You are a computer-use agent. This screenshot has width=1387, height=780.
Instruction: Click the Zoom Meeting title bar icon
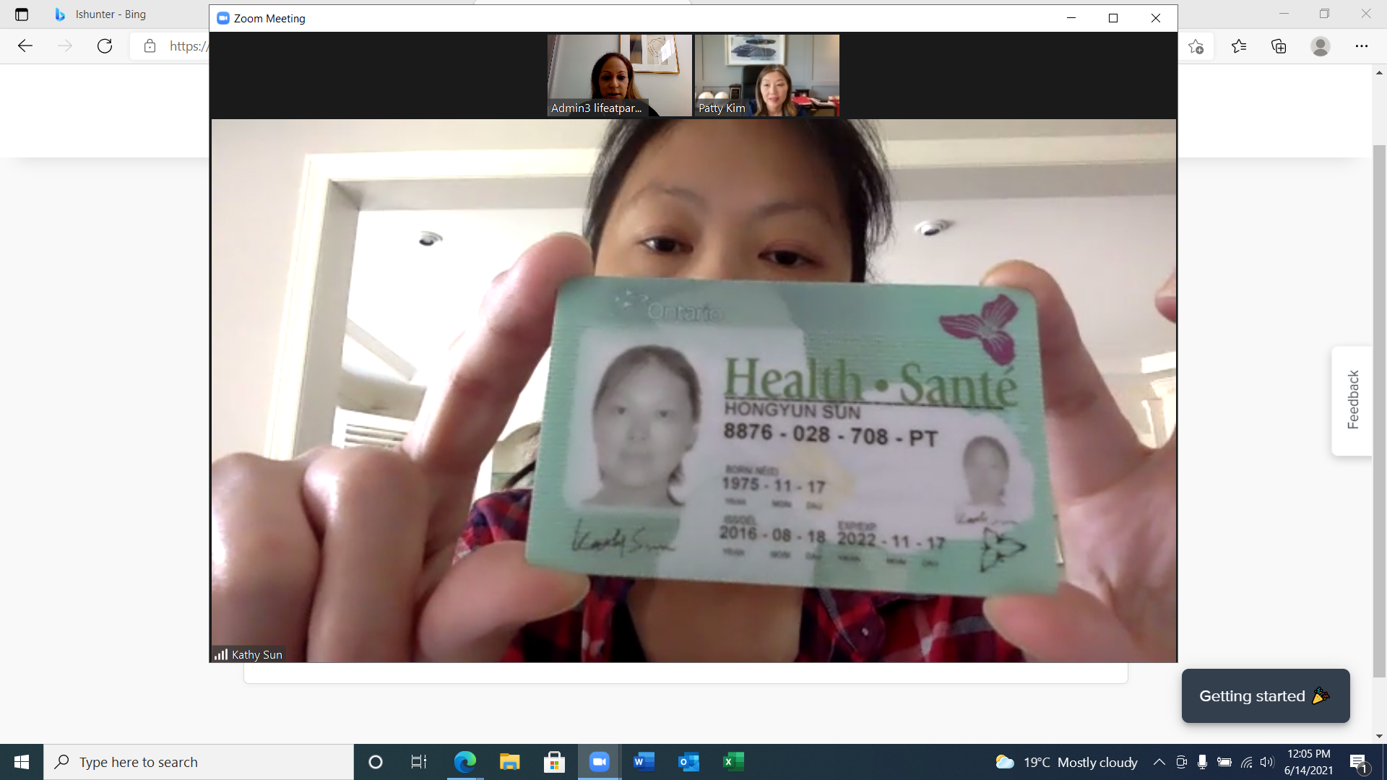[x=223, y=18]
